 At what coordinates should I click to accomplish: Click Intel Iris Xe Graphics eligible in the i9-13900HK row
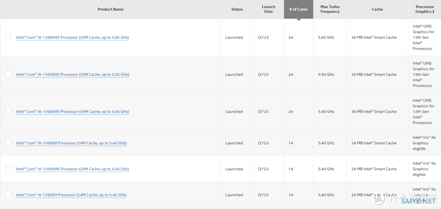coord(424,169)
